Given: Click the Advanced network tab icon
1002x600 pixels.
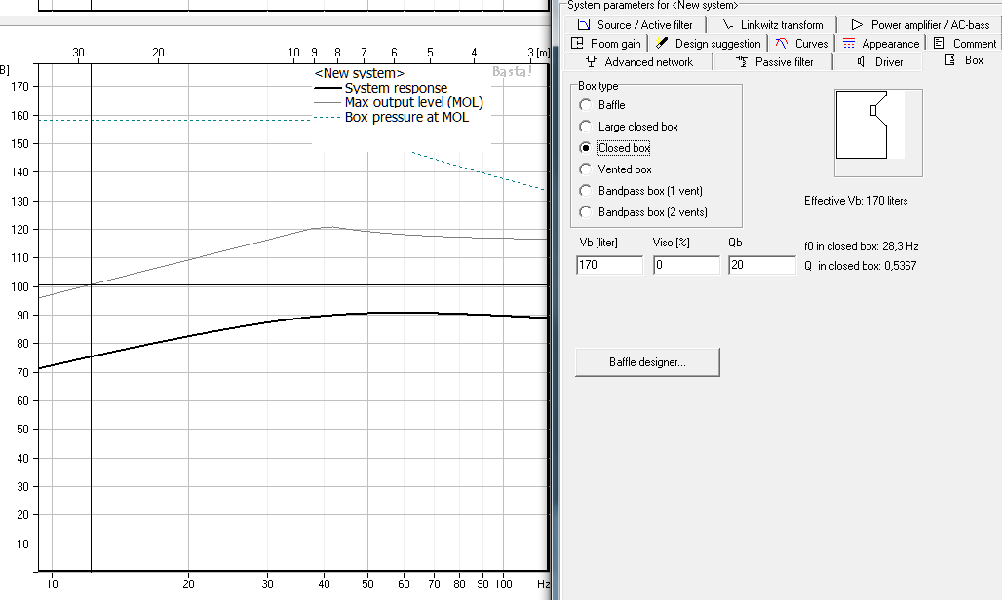Looking at the screenshot, I should [591, 62].
